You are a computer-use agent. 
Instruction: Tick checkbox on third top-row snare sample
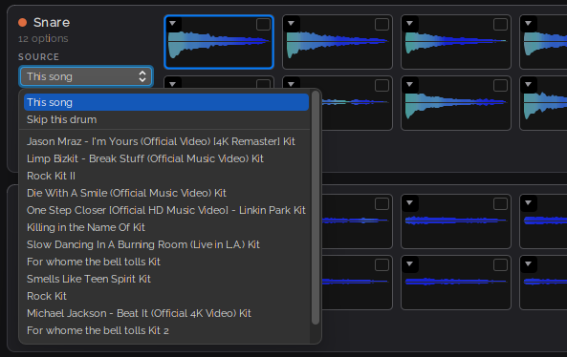(x=500, y=25)
